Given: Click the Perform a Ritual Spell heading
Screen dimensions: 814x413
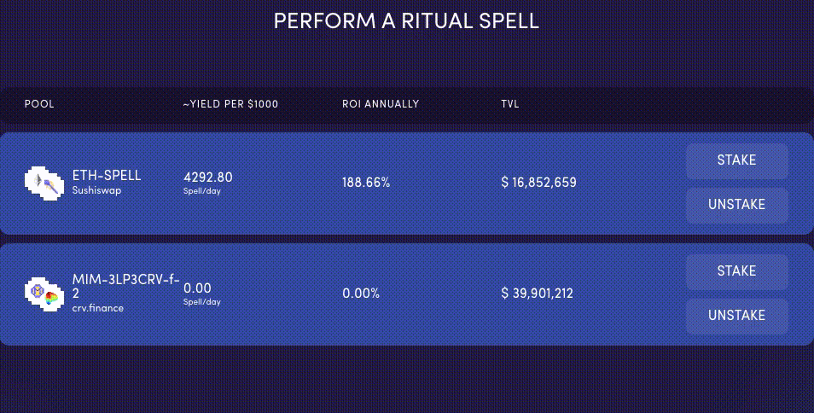Looking at the screenshot, I should (x=406, y=20).
